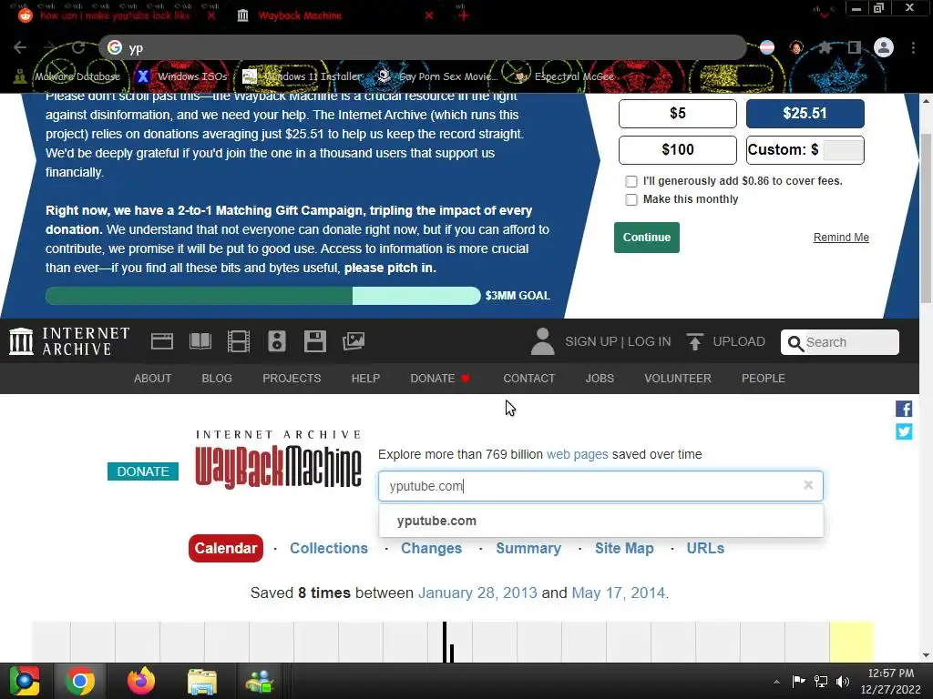Select the yputube.com autocomplete suggestion
Screen dimensions: 933x699
click(601, 521)
